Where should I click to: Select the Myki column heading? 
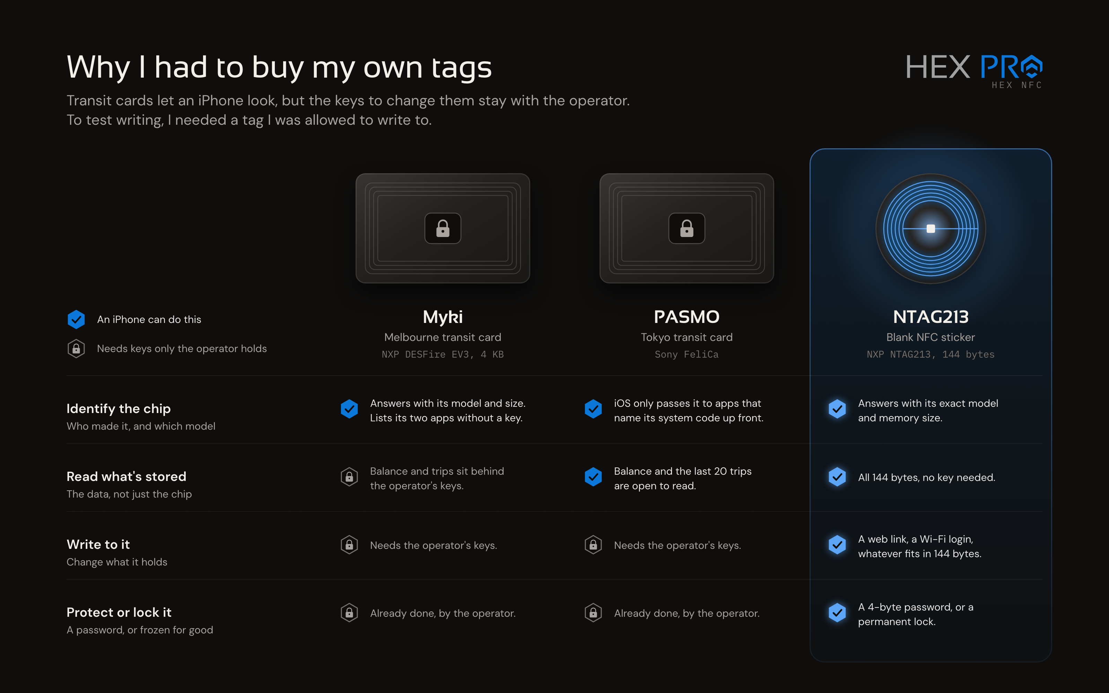click(x=443, y=317)
